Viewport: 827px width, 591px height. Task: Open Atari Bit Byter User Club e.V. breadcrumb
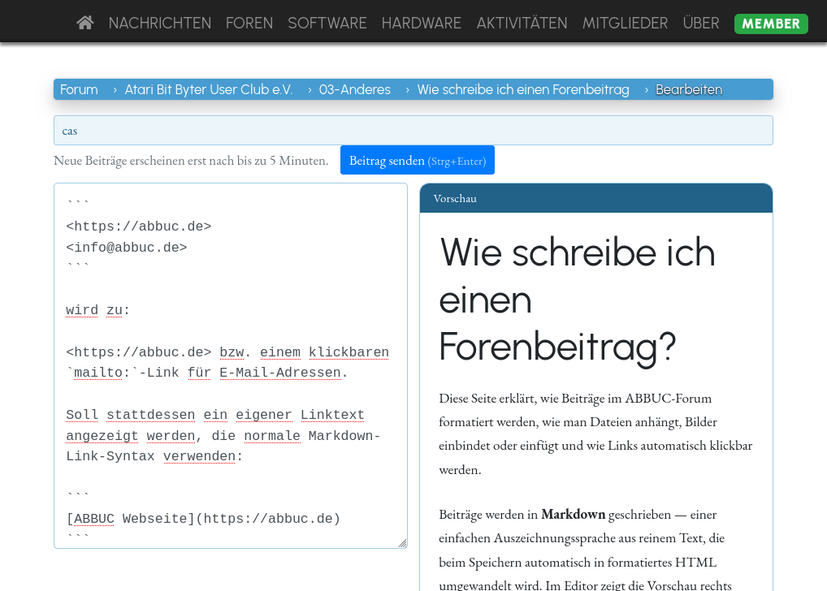tap(208, 89)
